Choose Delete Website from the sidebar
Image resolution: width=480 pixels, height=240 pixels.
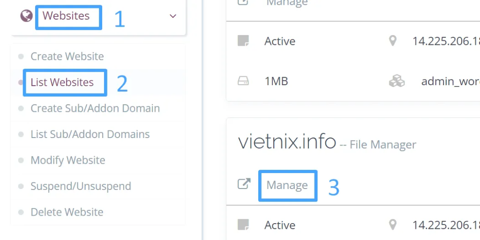tap(67, 212)
